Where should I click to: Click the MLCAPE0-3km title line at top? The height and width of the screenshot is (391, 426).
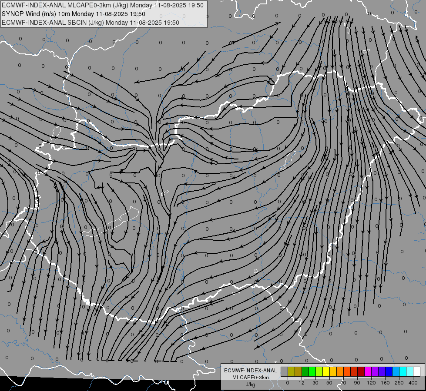coord(102,5)
